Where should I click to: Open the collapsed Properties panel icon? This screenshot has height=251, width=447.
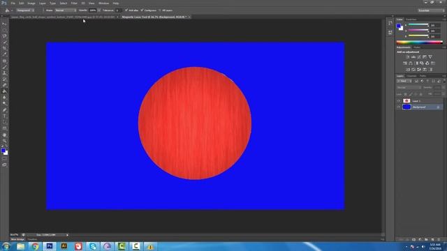pyautogui.click(x=390, y=32)
